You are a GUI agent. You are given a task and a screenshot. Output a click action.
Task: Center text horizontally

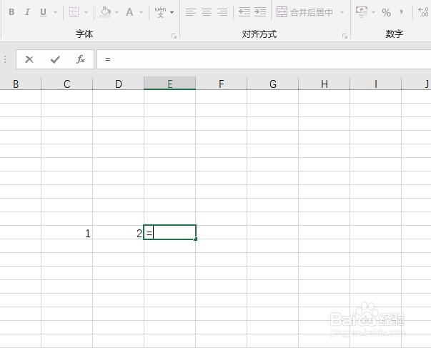(207, 12)
